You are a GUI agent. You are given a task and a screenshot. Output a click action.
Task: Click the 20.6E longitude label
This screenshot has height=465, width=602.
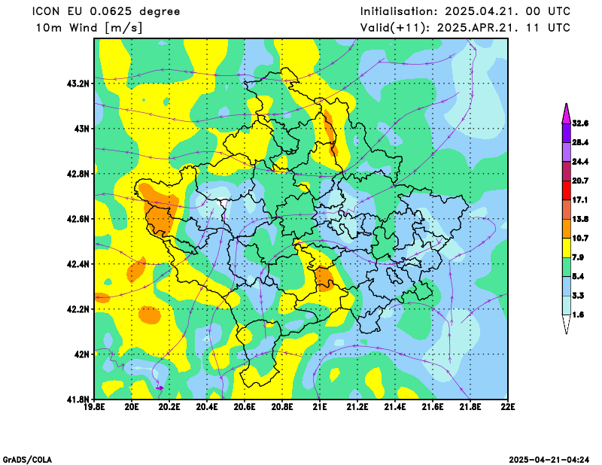(x=245, y=406)
